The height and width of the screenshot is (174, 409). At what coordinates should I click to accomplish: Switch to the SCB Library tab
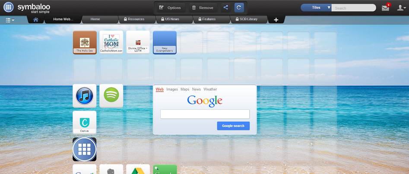click(246, 19)
